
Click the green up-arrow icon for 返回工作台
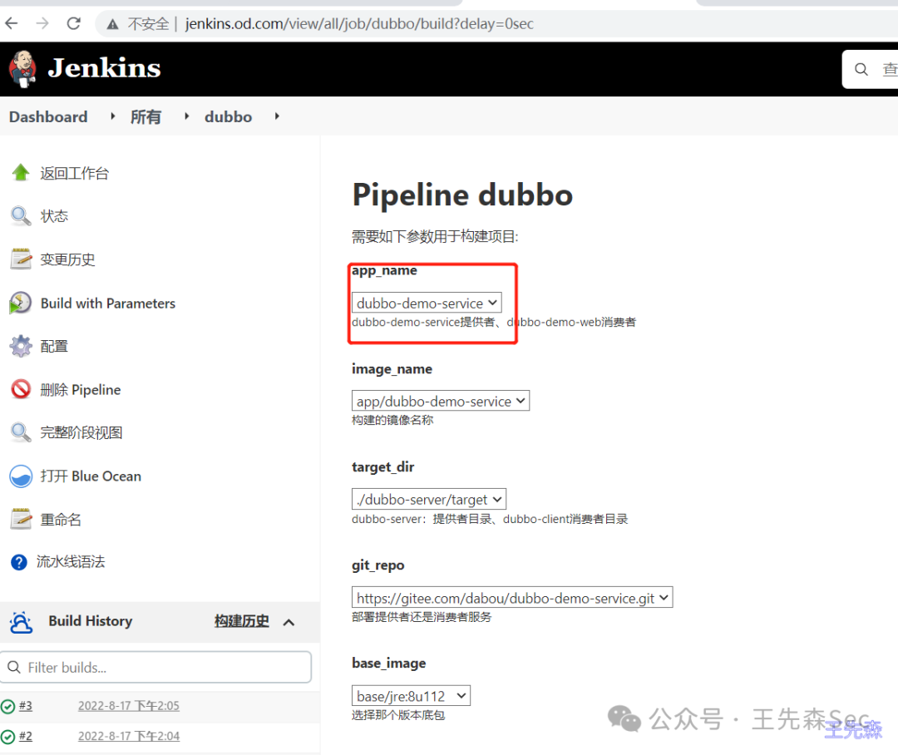click(x=21, y=172)
